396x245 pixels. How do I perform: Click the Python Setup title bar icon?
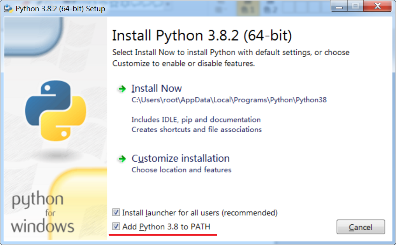click(x=8, y=8)
